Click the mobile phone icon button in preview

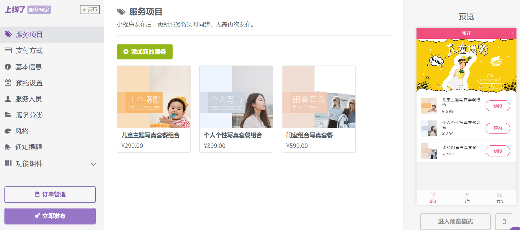coord(504,221)
